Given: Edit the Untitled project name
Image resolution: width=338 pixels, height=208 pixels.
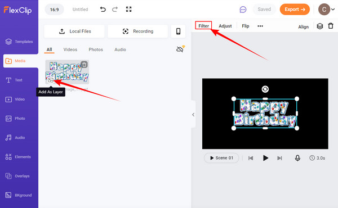Looking at the screenshot, I should (x=80, y=10).
